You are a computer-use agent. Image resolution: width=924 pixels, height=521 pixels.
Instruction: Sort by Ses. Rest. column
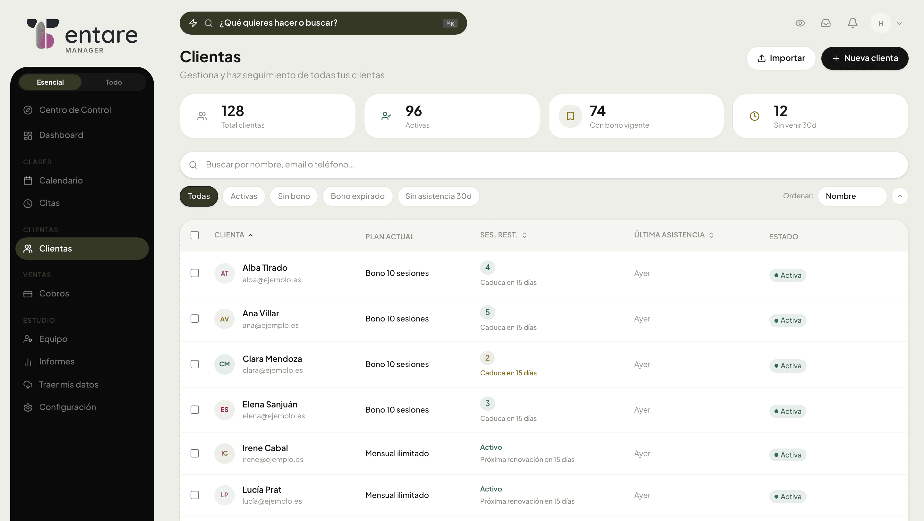(x=504, y=235)
